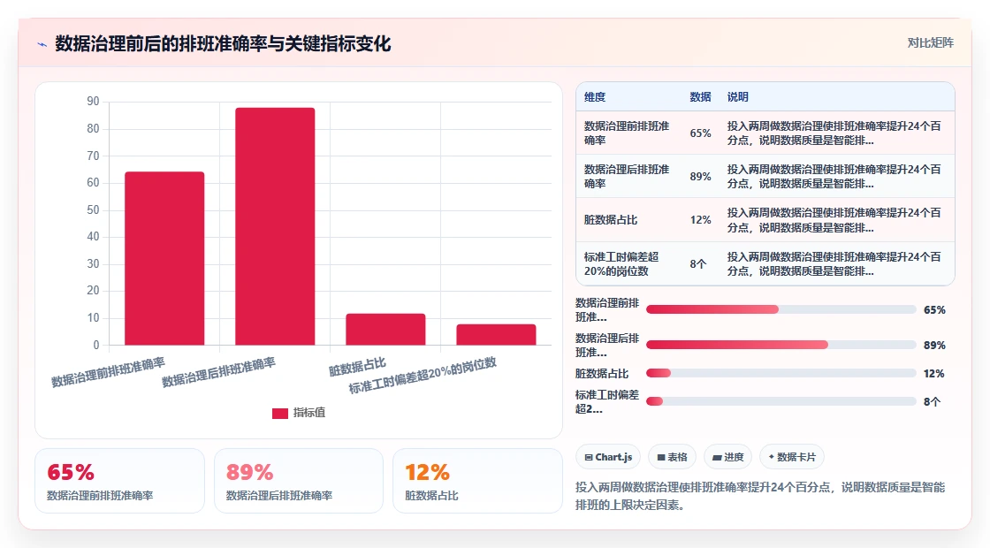Viewport: 990px width, 548px height.
Task: Click the 数据治理后排班准确率 chart bar
Action: 275,226
